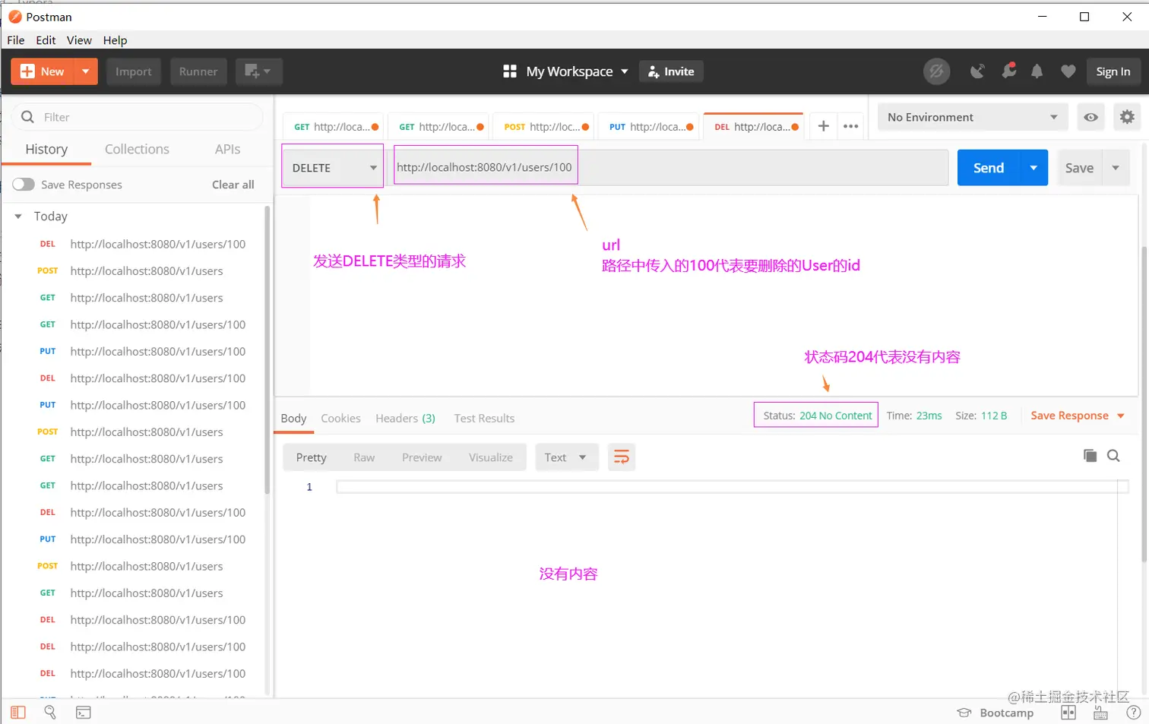The height and width of the screenshot is (724, 1149).
Task: Open Find and Replace in status bar
Action: coord(50,713)
